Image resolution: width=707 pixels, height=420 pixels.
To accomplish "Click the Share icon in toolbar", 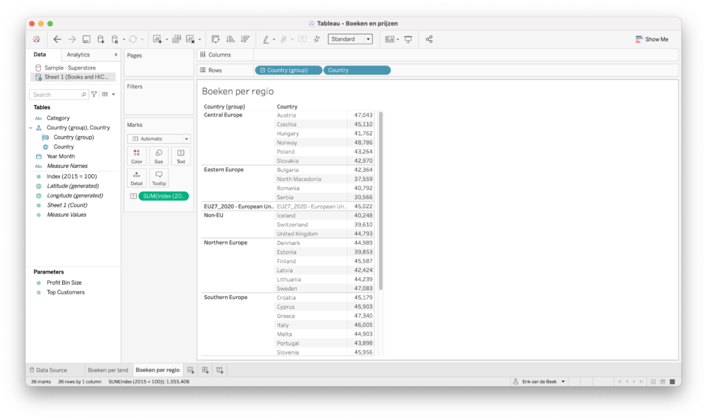I will click(x=429, y=39).
